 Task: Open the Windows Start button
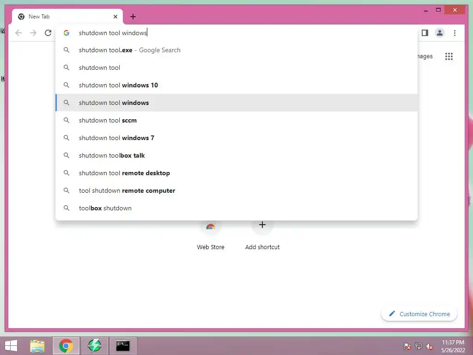(x=11, y=346)
